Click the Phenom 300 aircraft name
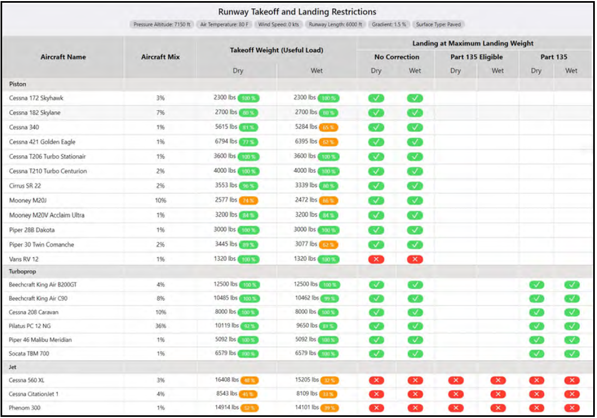Screen dimensions: 597x418 pyautogui.click(x=25, y=408)
